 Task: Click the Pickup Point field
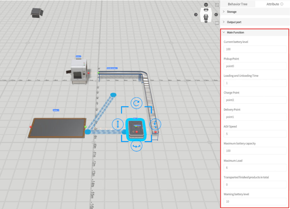click(255, 66)
